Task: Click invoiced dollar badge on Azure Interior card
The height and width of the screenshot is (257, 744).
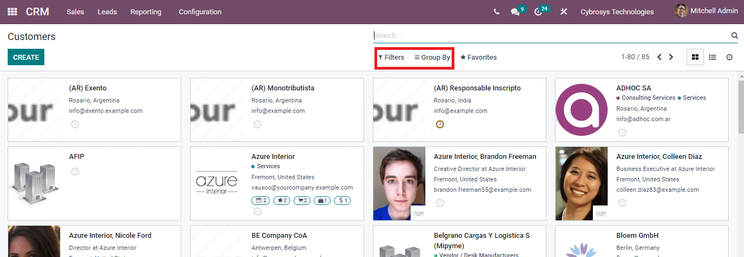Action: pos(342,201)
